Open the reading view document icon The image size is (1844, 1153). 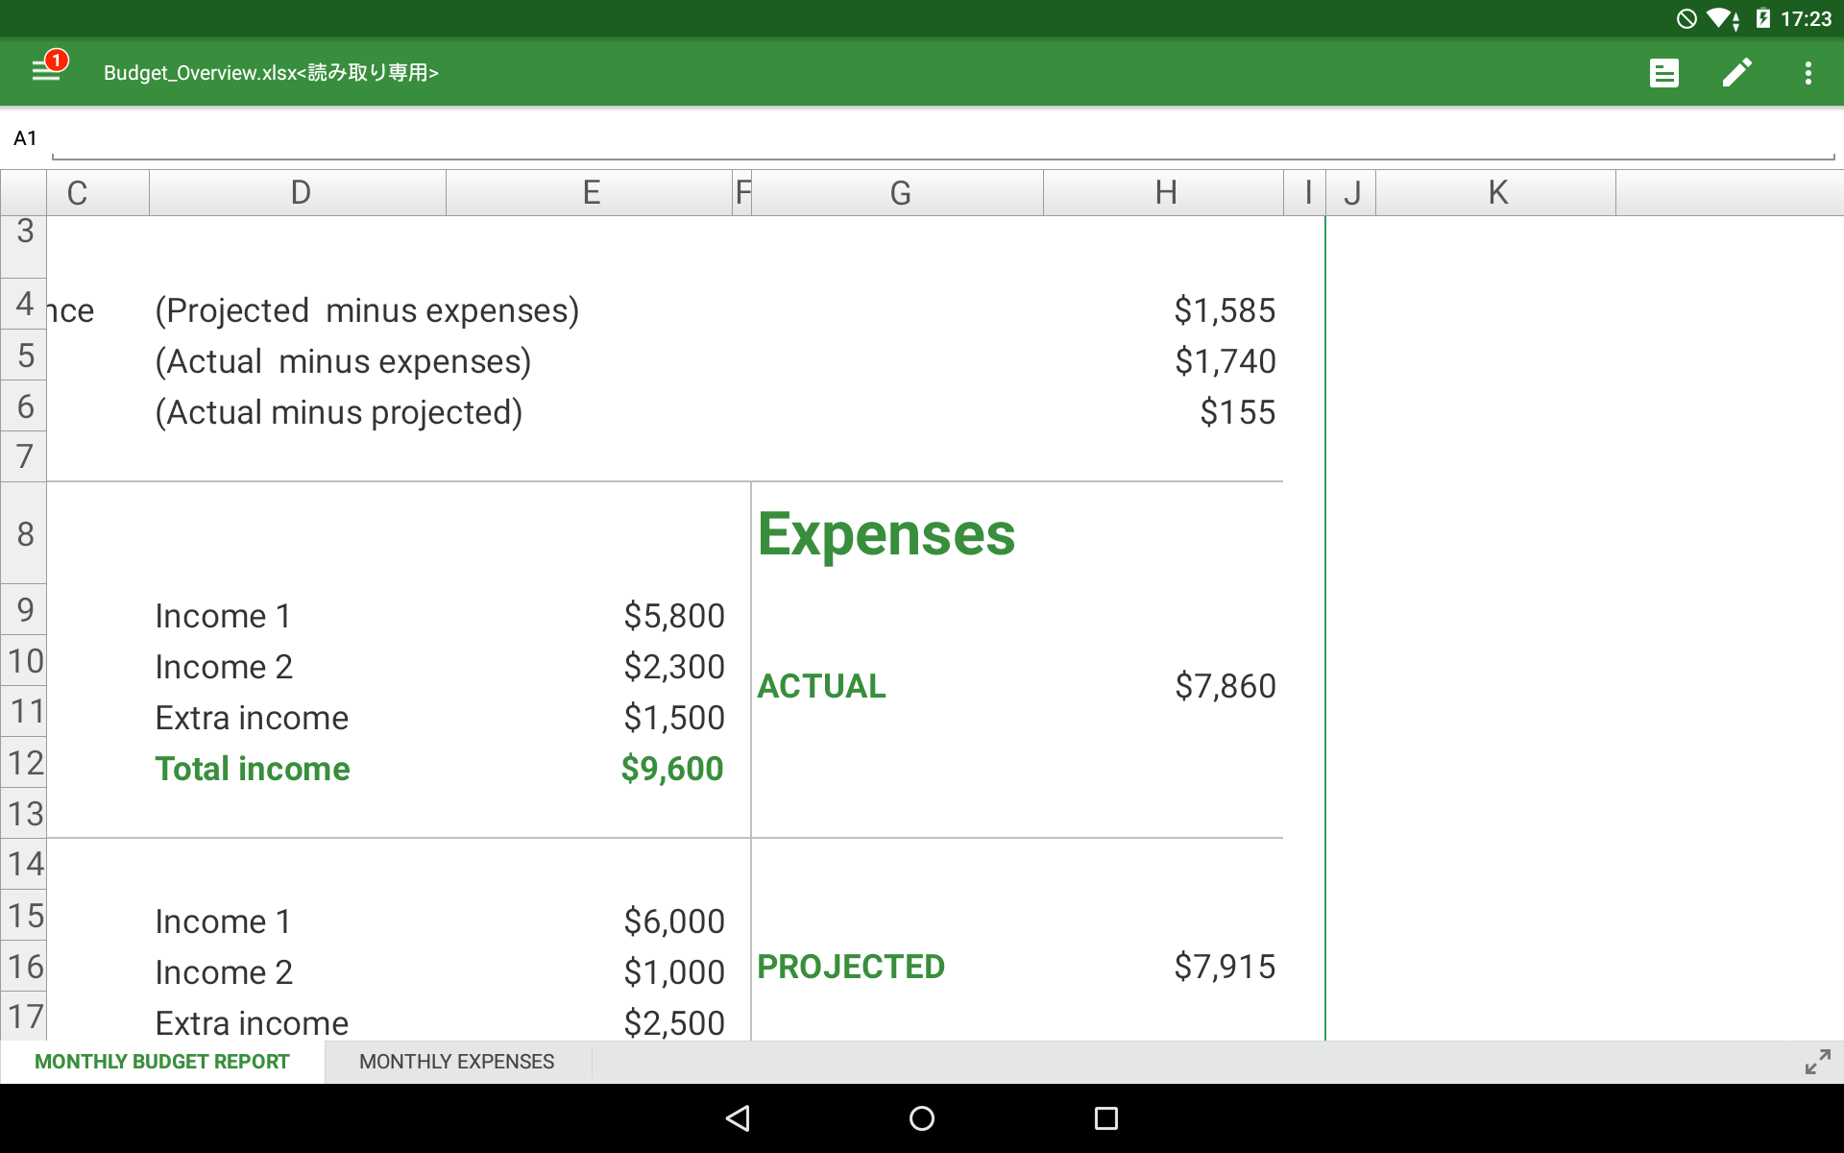pos(1663,73)
